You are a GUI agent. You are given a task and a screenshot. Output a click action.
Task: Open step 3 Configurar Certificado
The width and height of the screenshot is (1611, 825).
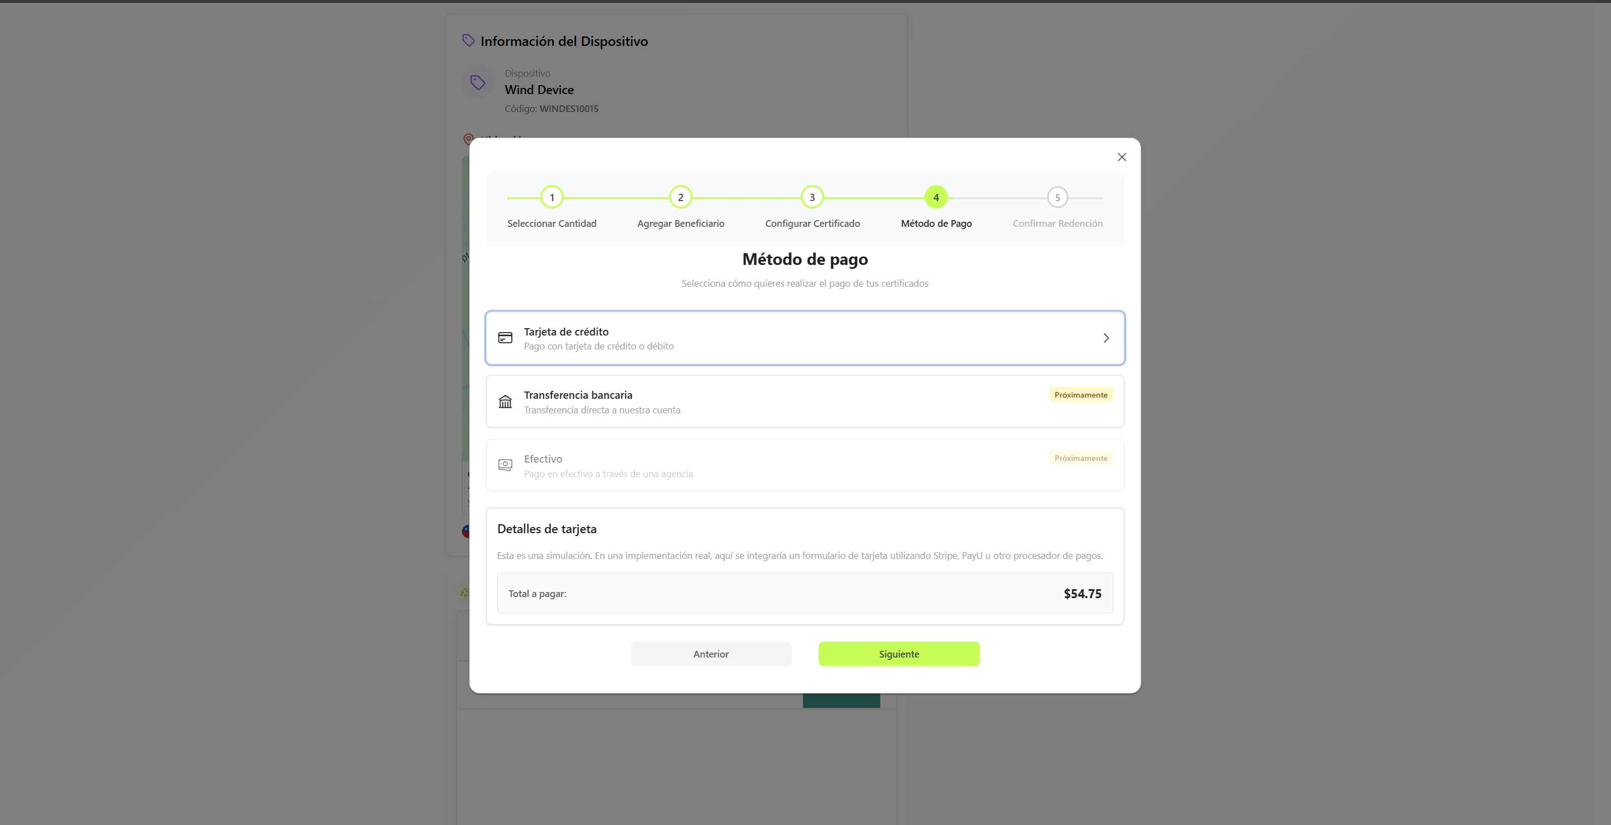point(811,197)
